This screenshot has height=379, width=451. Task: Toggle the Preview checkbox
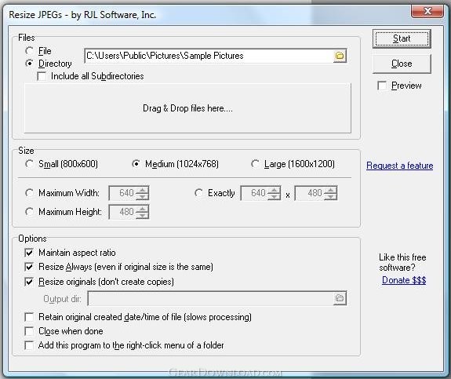click(x=382, y=86)
